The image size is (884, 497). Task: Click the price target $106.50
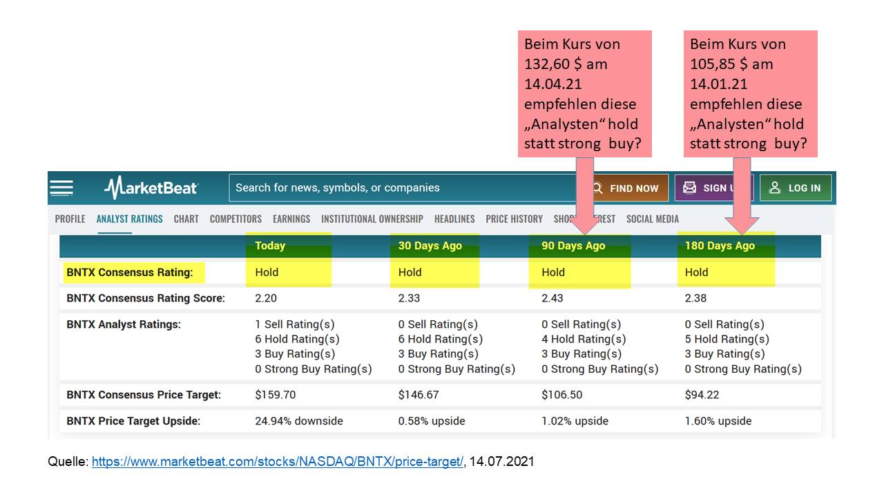coord(561,395)
